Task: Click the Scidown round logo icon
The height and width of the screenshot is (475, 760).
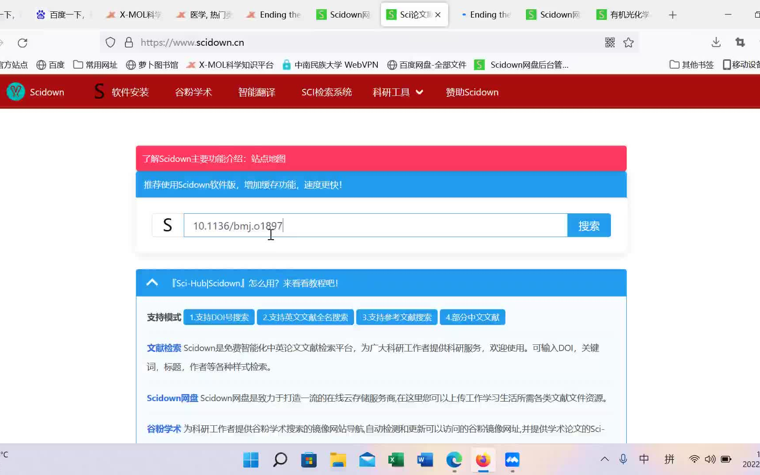Action: [16, 92]
